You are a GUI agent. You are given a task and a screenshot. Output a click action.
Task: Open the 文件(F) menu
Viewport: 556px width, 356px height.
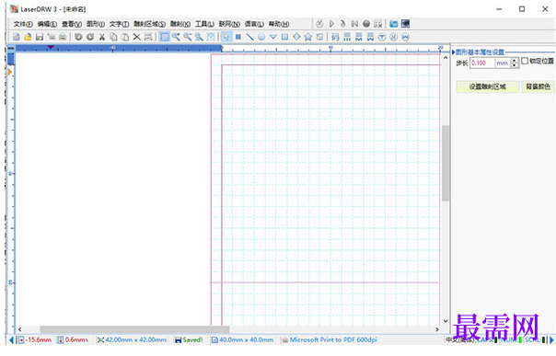[23, 24]
